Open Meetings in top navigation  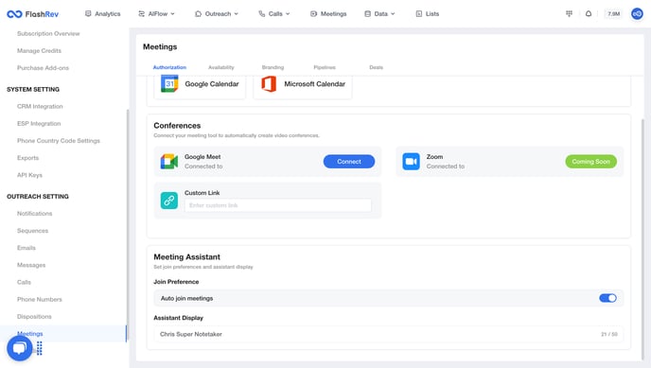328,13
